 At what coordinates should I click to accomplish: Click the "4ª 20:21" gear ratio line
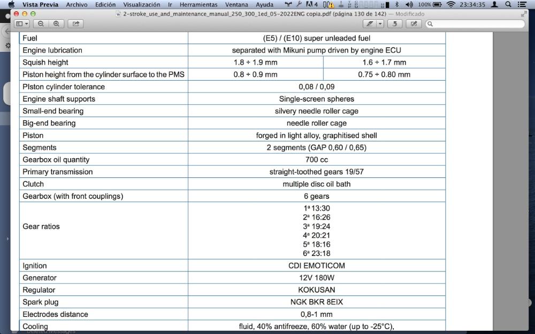316,235
